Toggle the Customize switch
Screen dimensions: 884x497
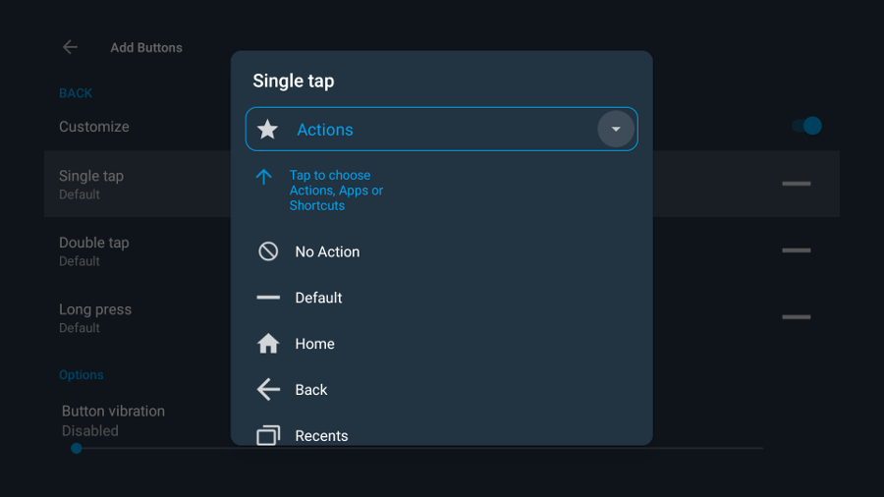click(806, 126)
